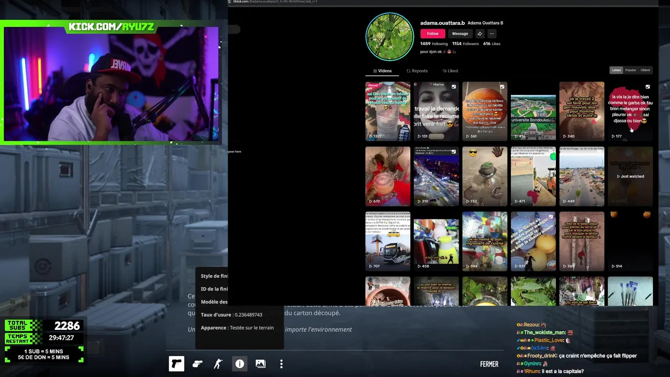This screenshot has width=670, height=377.
Task: Click Gyninn chat username
Action: (x=532, y=364)
